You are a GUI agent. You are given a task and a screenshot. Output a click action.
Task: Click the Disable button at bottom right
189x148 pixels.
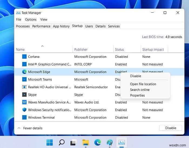tap(171, 128)
